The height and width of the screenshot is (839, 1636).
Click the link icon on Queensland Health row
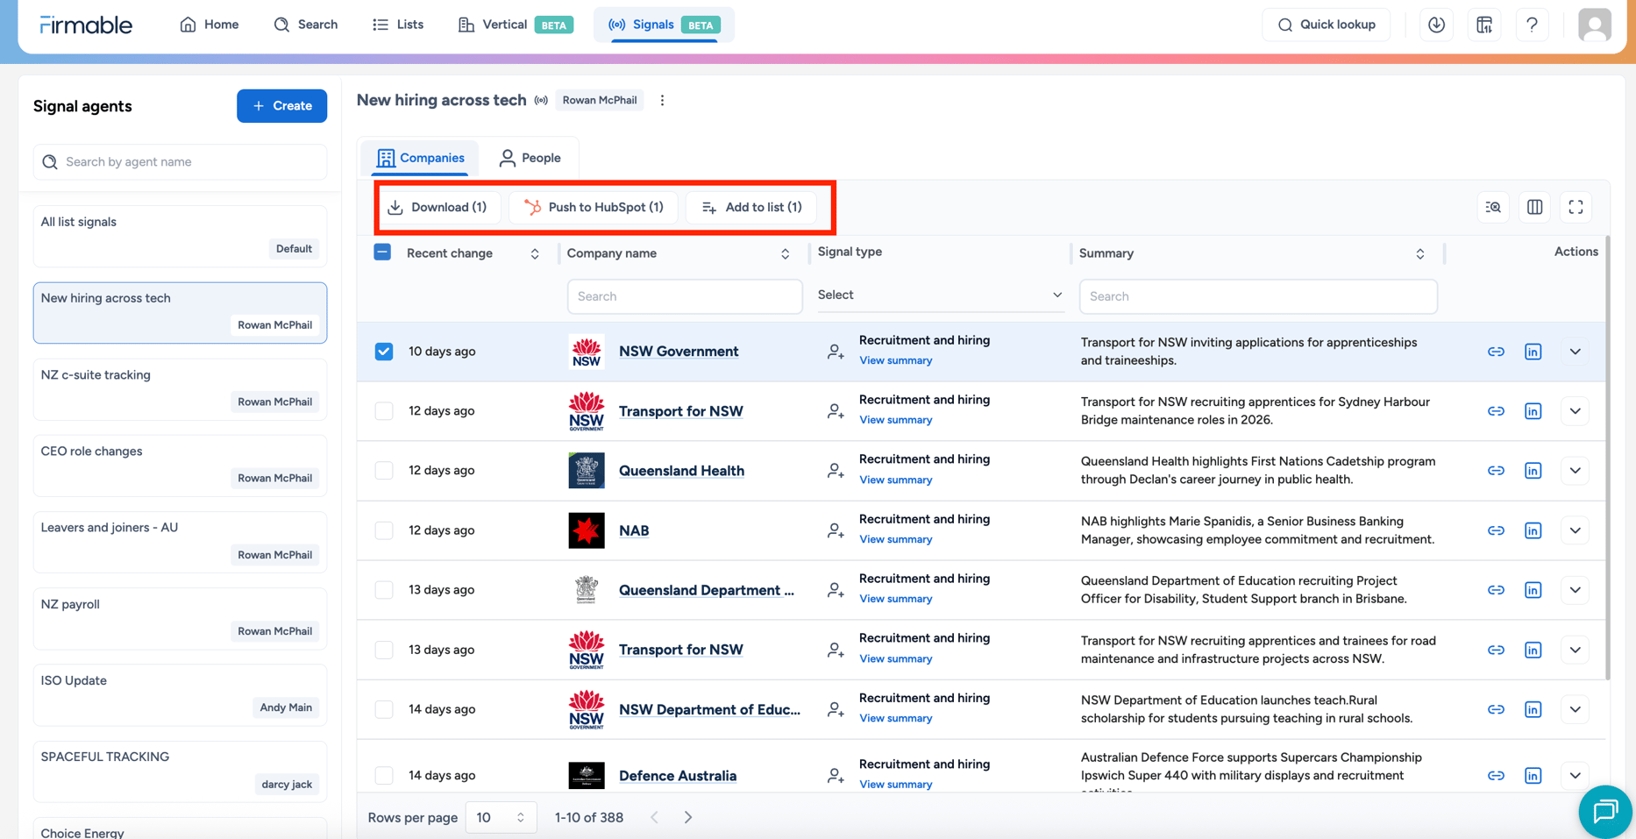coord(1496,470)
